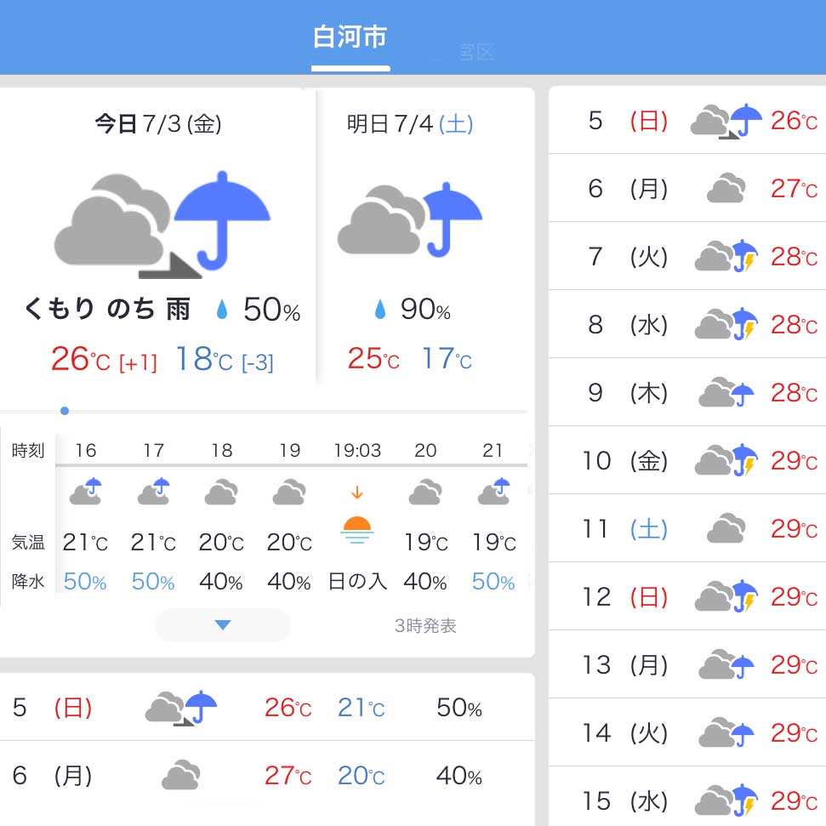
Task: Click the 3時発表 announcement label
Action: tap(425, 625)
